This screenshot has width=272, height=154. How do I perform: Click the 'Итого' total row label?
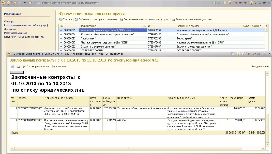tap(14, 132)
